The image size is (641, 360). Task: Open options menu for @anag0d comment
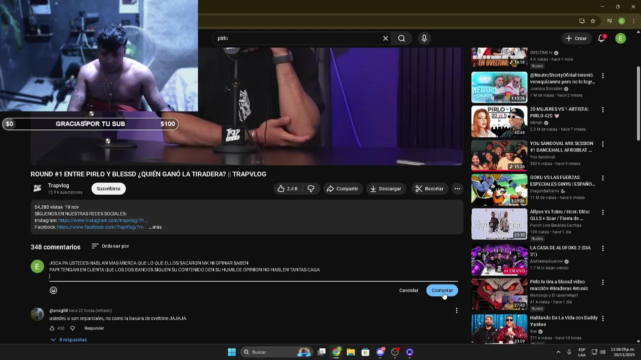tap(456, 310)
